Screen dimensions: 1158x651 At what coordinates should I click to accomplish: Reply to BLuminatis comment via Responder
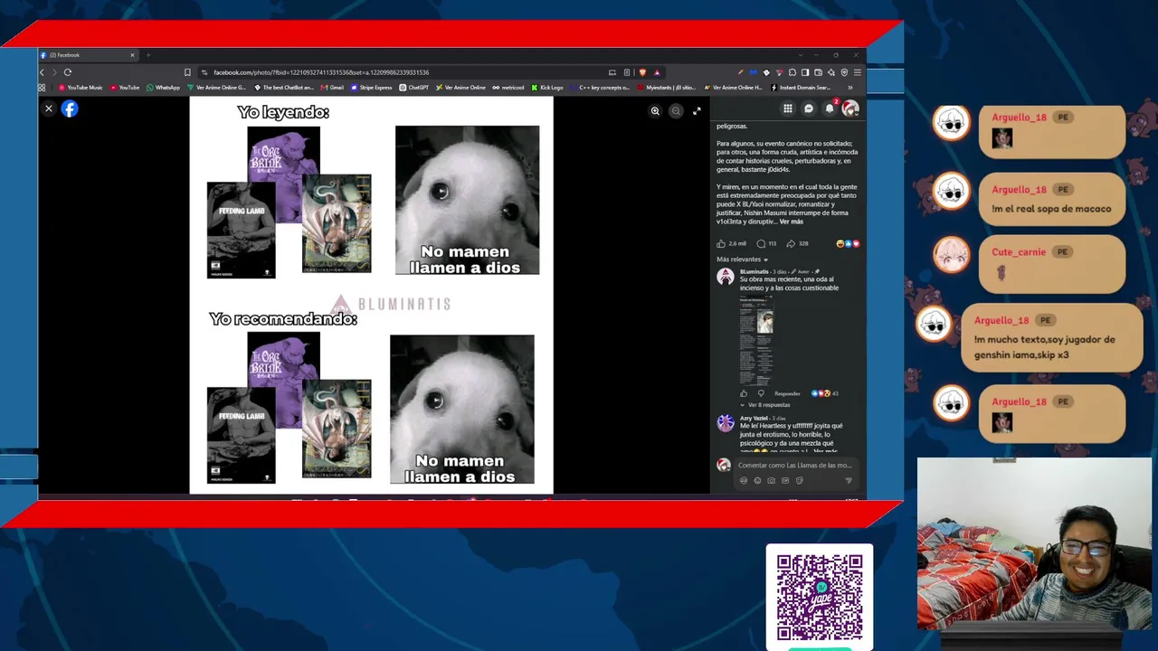pyautogui.click(x=787, y=393)
